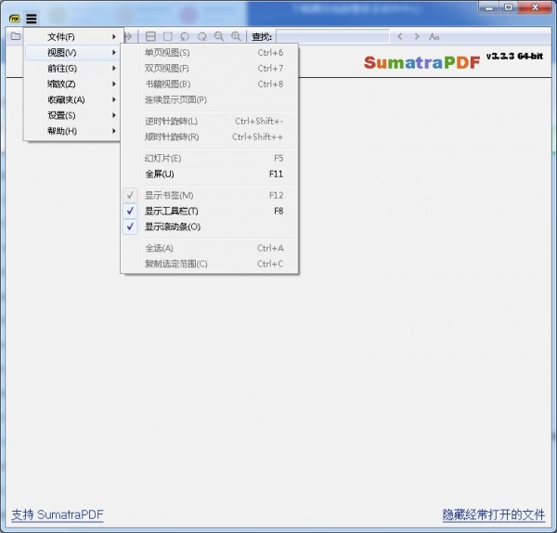Click the find previous arrow icon
This screenshot has width=557, height=533.
400,36
